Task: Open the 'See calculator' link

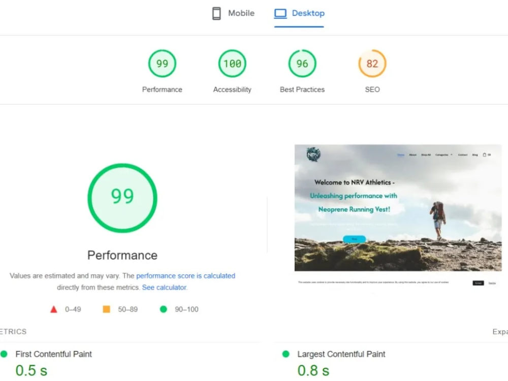Action: (164, 288)
